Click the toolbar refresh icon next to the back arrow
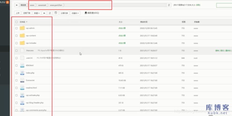Image resolution: width=232 pixels, height=116 pixels. [50, 13]
